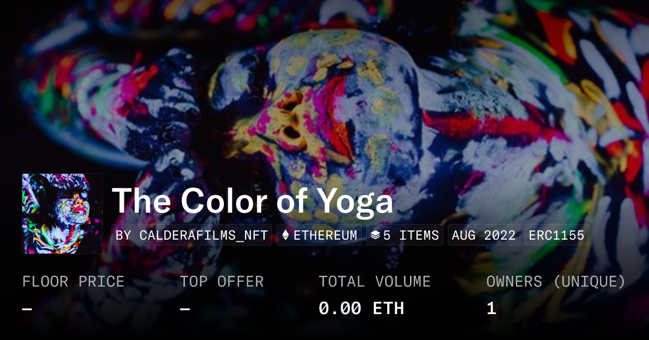This screenshot has width=649, height=340.
Task: Select the OWNERS (UNIQUE) label
Action: click(x=556, y=282)
